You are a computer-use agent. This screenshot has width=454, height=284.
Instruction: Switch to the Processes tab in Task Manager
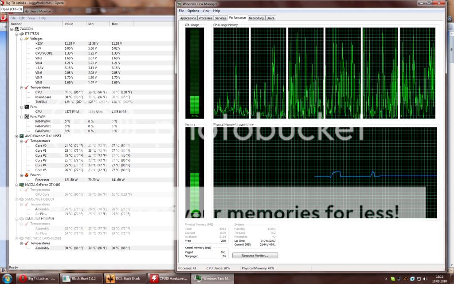(205, 18)
